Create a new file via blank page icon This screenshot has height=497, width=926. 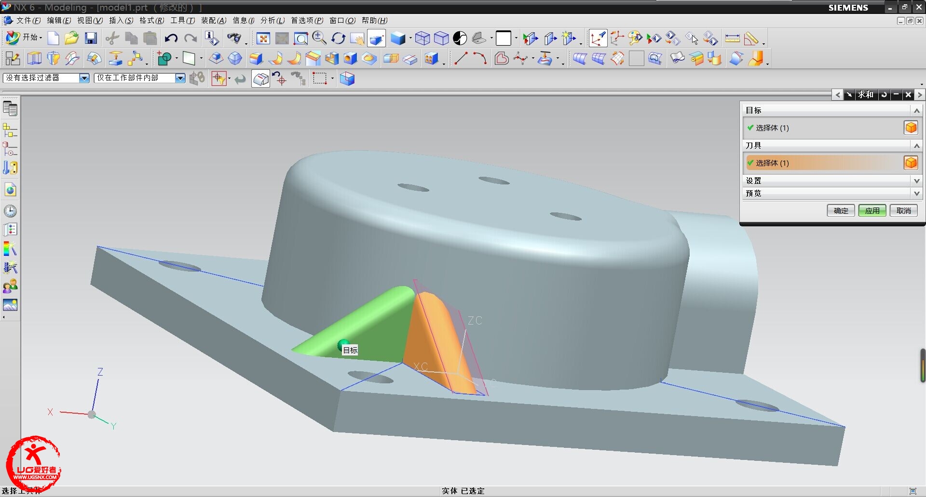click(54, 38)
